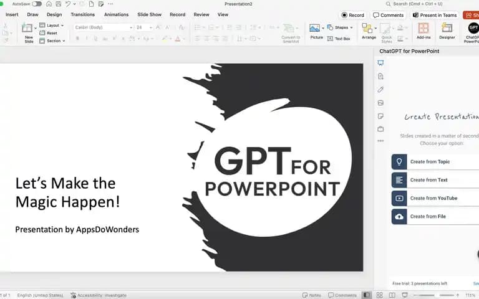The height and width of the screenshot is (299, 479).
Task: Open Quick Styles gallery
Action: pyautogui.click(x=386, y=33)
